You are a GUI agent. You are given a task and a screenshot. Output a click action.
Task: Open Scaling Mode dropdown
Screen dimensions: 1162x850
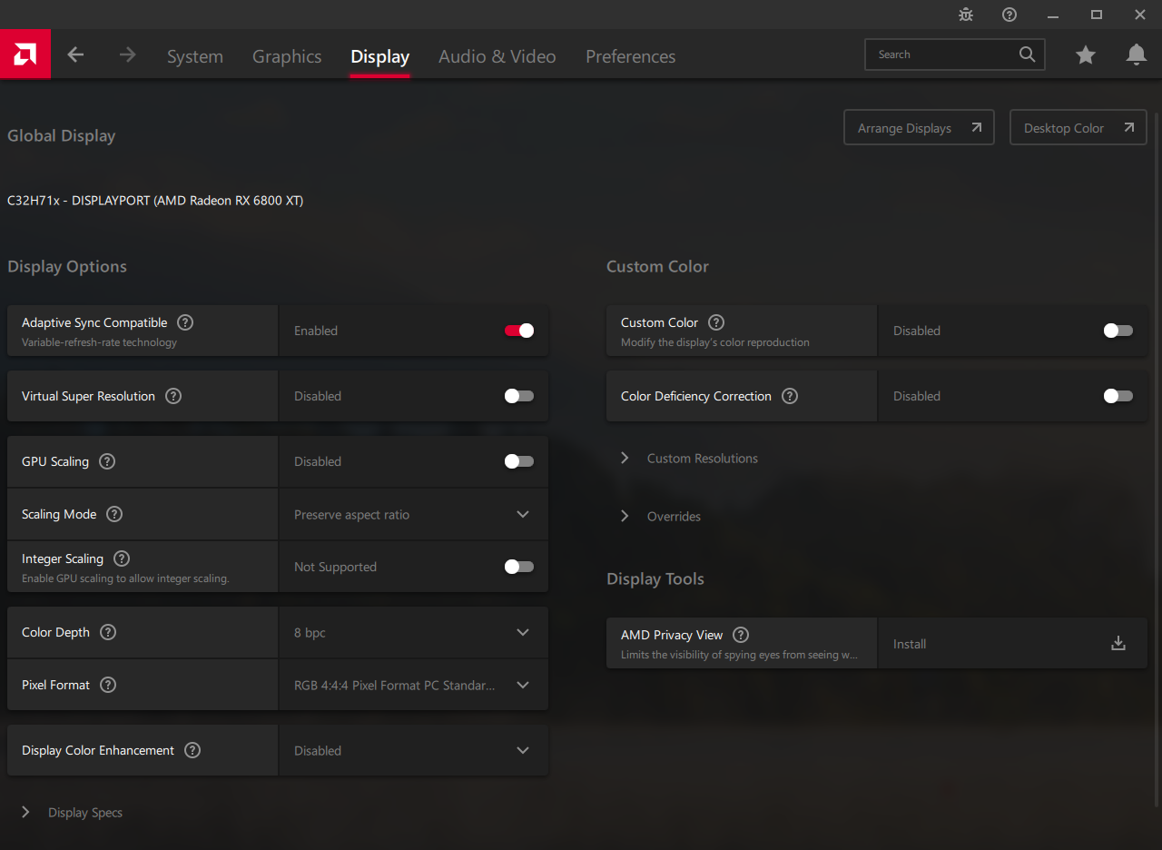click(413, 514)
